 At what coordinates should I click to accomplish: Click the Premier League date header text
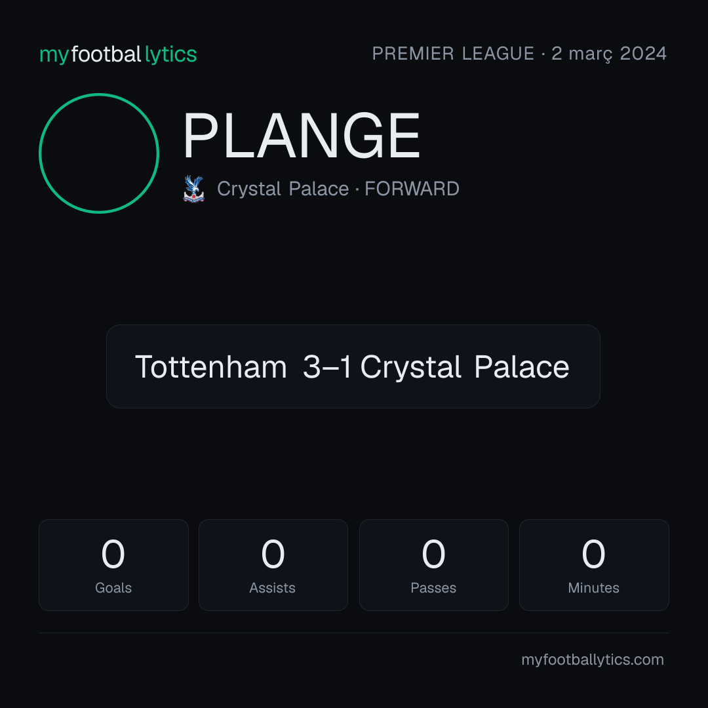[x=519, y=54]
